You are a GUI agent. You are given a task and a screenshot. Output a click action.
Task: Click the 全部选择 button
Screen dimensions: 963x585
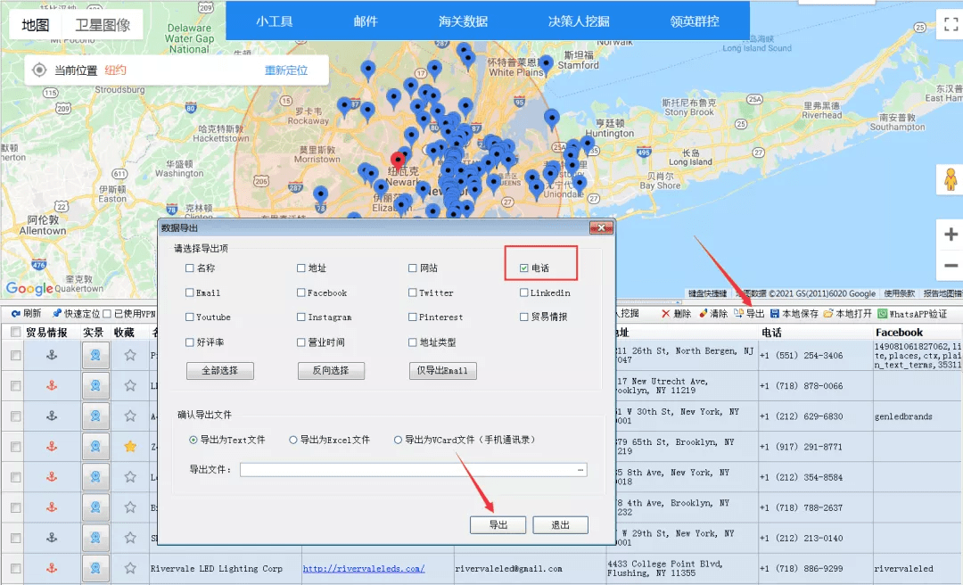click(220, 371)
